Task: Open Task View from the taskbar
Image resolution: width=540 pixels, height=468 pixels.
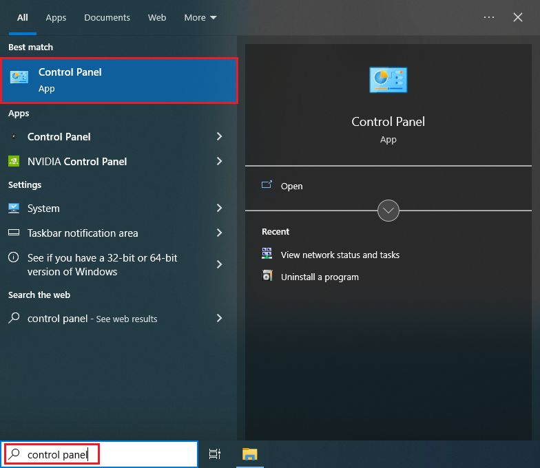Action: click(x=215, y=454)
